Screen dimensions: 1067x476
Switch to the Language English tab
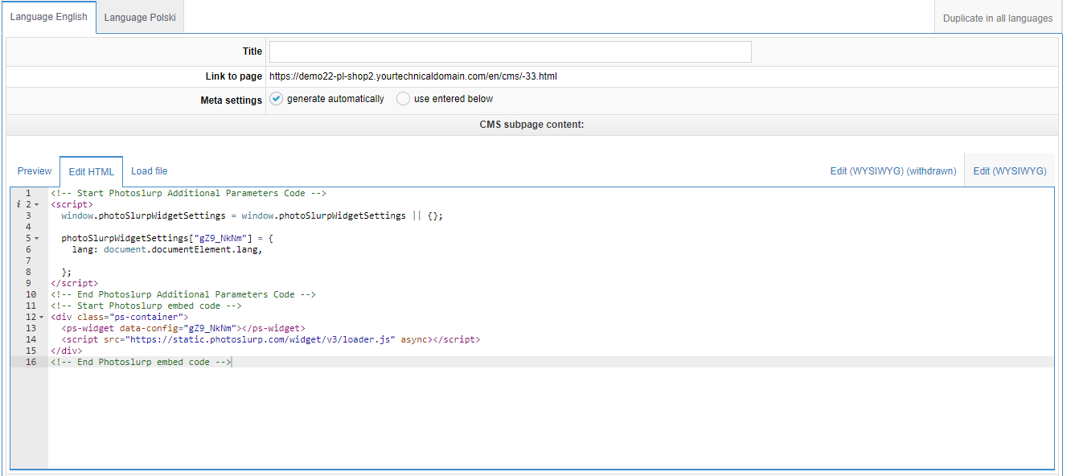pyautogui.click(x=49, y=17)
